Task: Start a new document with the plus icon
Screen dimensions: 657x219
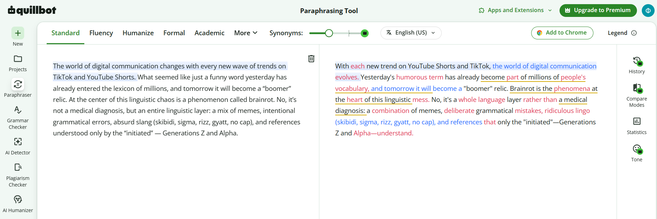Action: tap(18, 33)
